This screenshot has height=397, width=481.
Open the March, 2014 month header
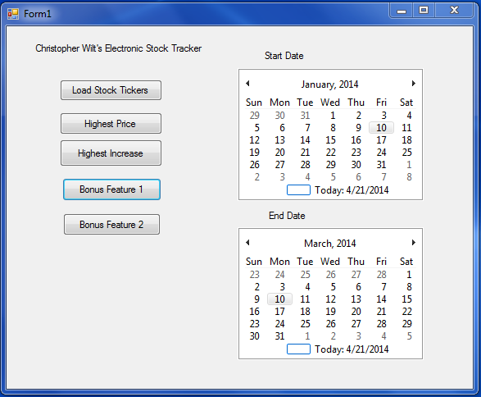[x=330, y=244]
